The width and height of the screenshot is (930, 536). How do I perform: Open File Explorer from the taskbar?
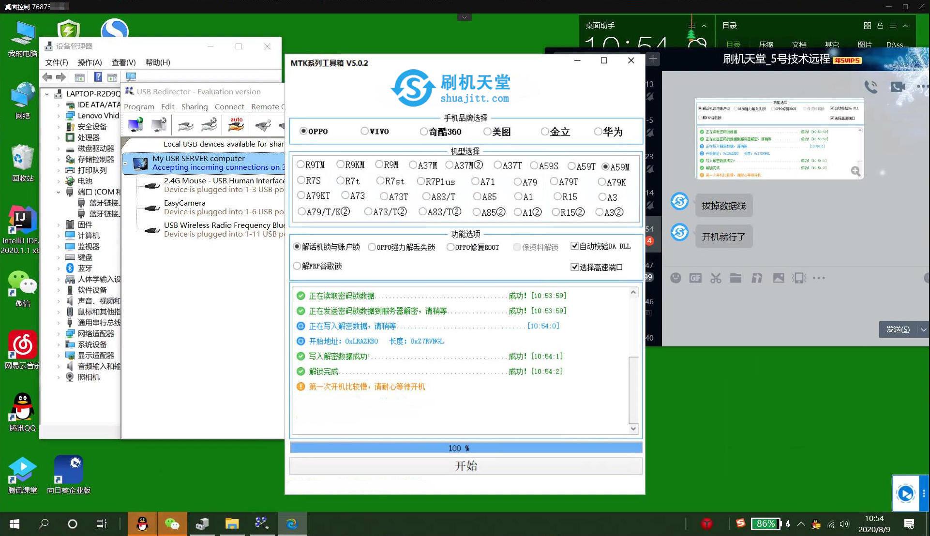coord(232,524)
